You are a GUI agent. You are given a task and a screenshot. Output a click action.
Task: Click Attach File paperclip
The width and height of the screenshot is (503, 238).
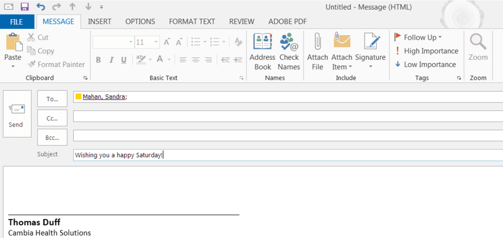tap(318, 51)
